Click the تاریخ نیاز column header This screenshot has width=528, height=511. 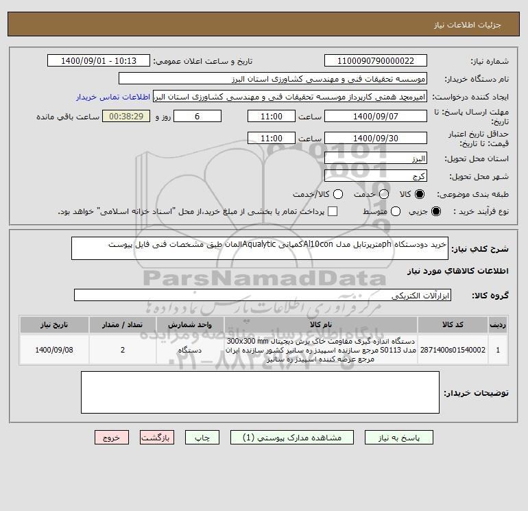click(x=54, y=324)
